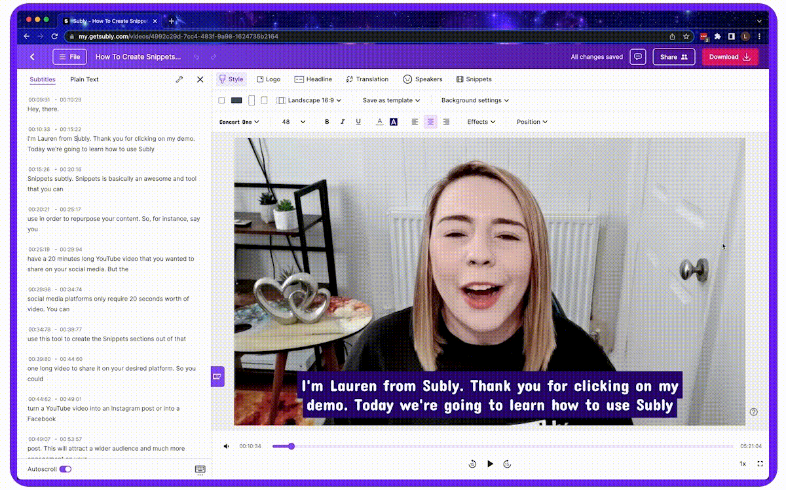The image size is (786, 490).
Task: Select the dark filled landscape ratio
Action: [x=236, y=100]
